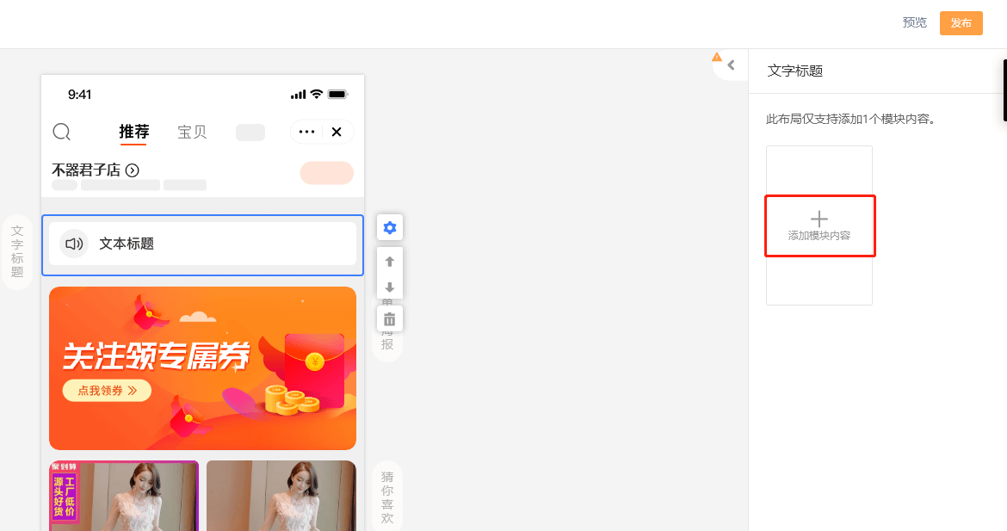This screenshot has height=531, width=1007.
Task: Switch to the 宝贝 tab in preview
Action: point(192,132)
